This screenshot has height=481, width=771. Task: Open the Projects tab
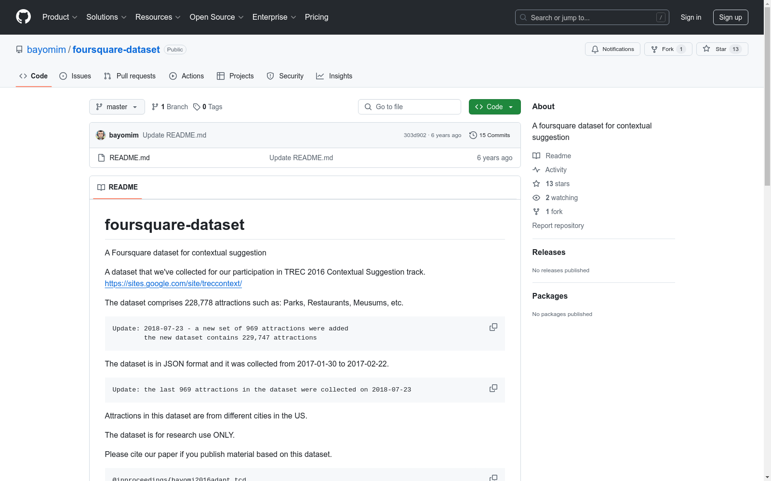(235, 76)
